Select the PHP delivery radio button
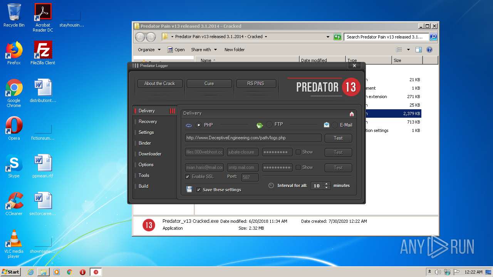Viewport: 493px width, 277px height. (199, 125)
